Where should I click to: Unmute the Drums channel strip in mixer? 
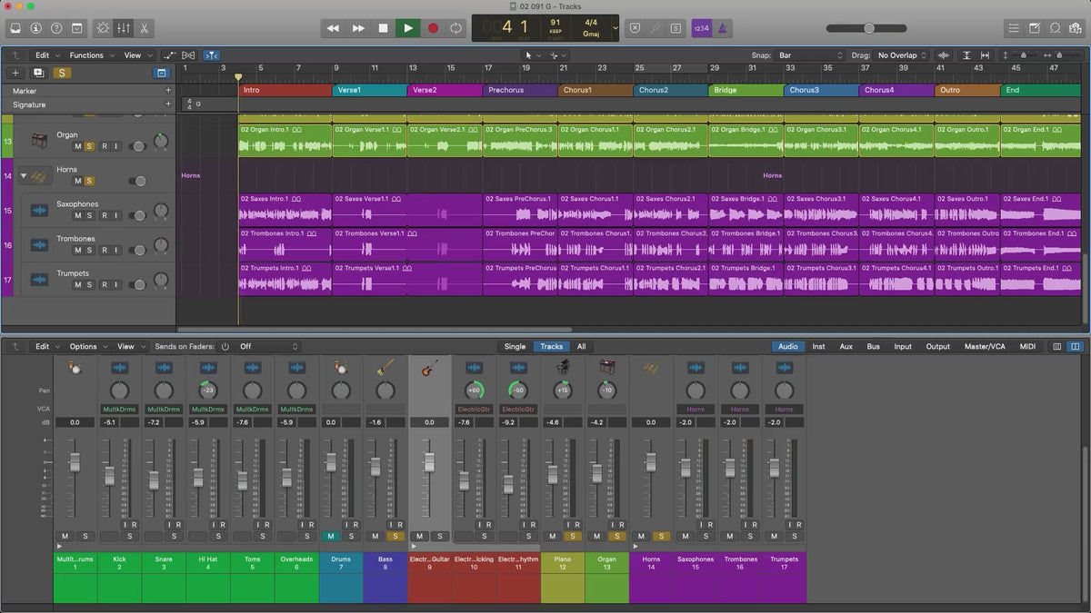pyautogui.click(x=330, y=537)
